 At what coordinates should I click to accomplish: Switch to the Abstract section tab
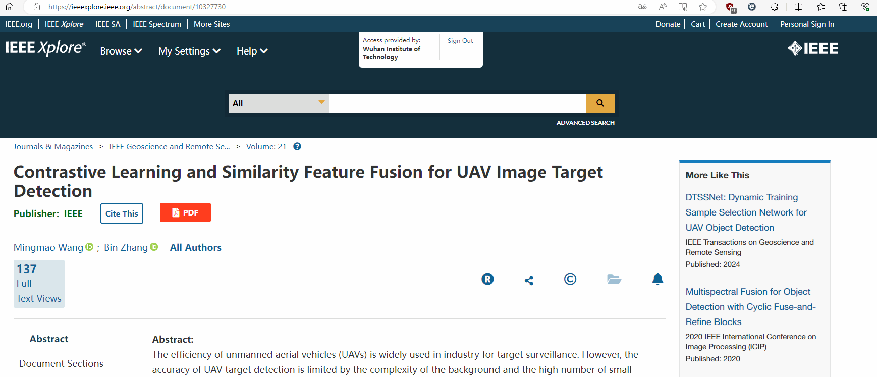[x=49, y=339]
